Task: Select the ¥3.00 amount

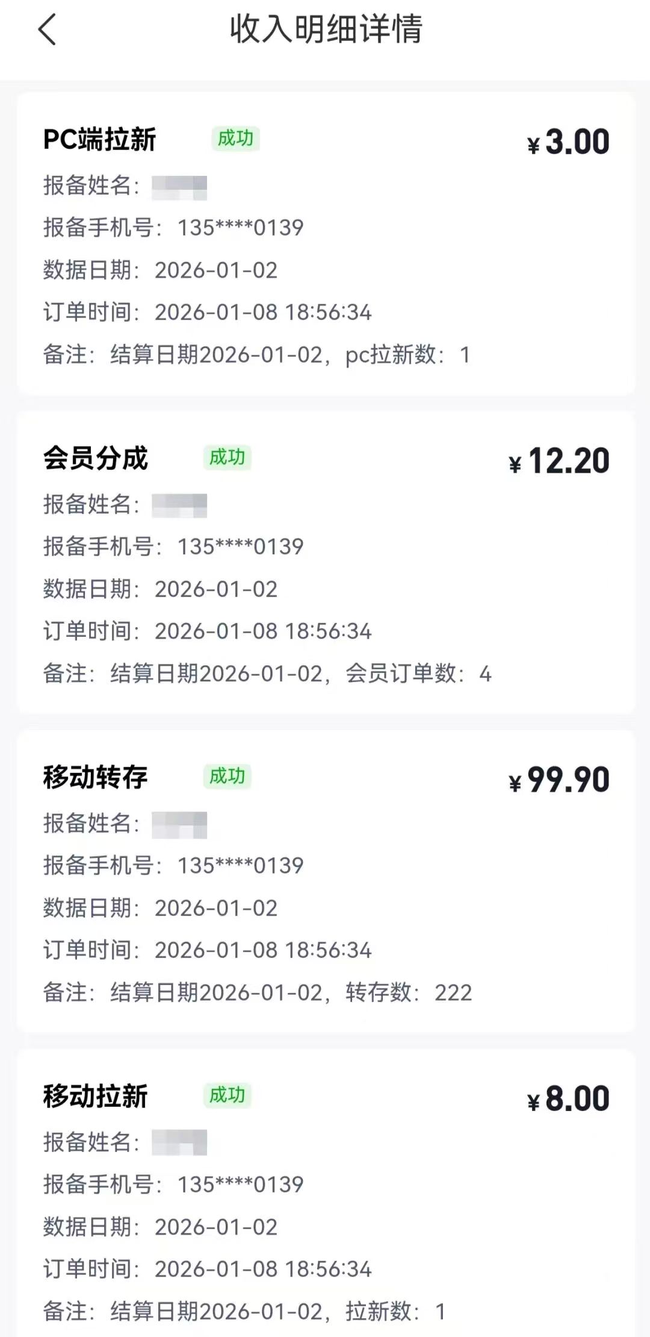Action: (x=569, y=142)
